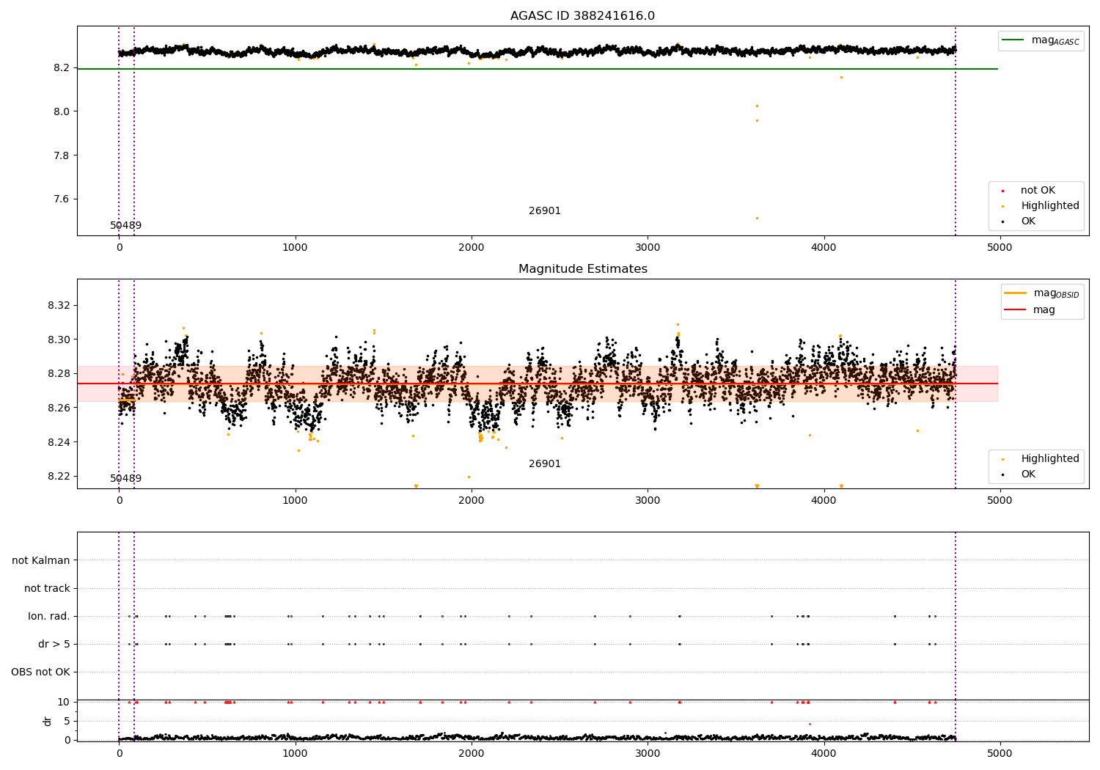The image size is (1100, 770).
Task: Click the lowest orange outlier point near 7.5
Action: 757,218
